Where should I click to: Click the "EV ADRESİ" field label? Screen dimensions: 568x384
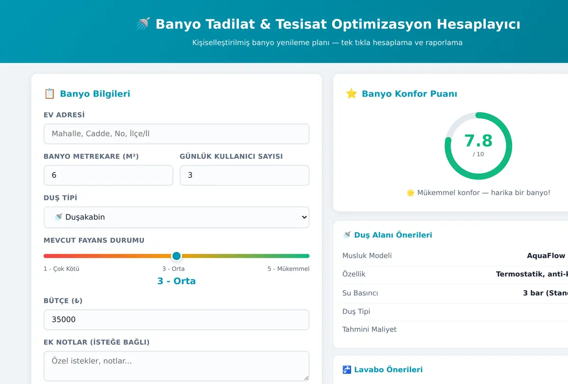tap(64, 115)
